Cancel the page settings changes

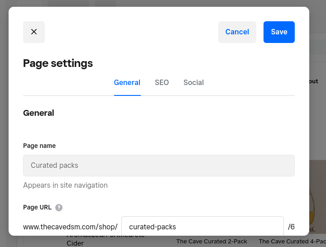(x=237, y=32)
